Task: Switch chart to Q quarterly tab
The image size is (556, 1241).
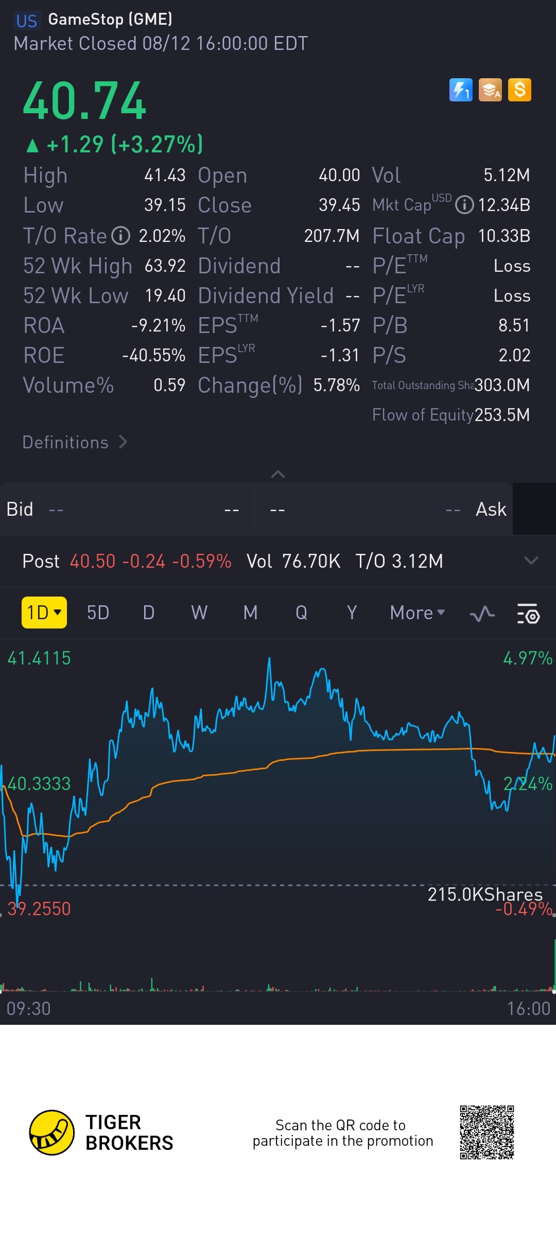Action: point(301,613)
